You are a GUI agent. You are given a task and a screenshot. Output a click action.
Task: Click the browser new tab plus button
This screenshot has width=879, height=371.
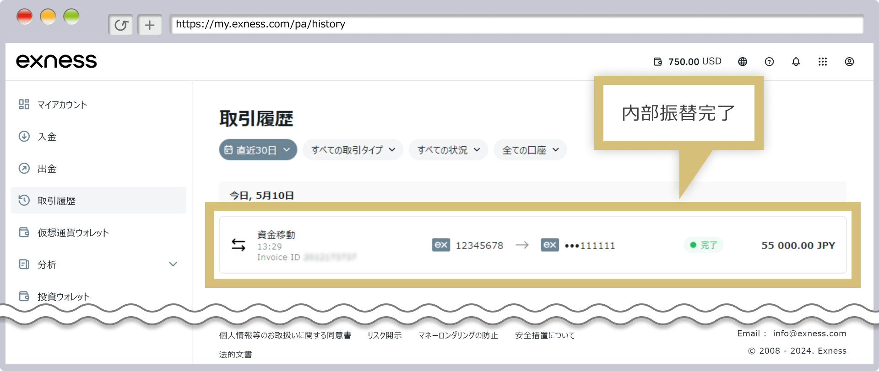[x=150, y=25]
